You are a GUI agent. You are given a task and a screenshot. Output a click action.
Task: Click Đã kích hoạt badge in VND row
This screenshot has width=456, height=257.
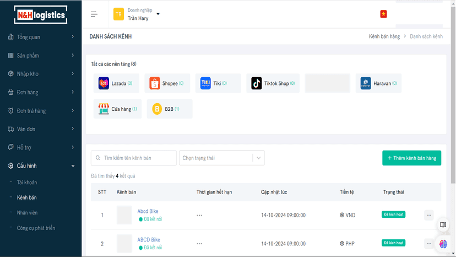393,215
